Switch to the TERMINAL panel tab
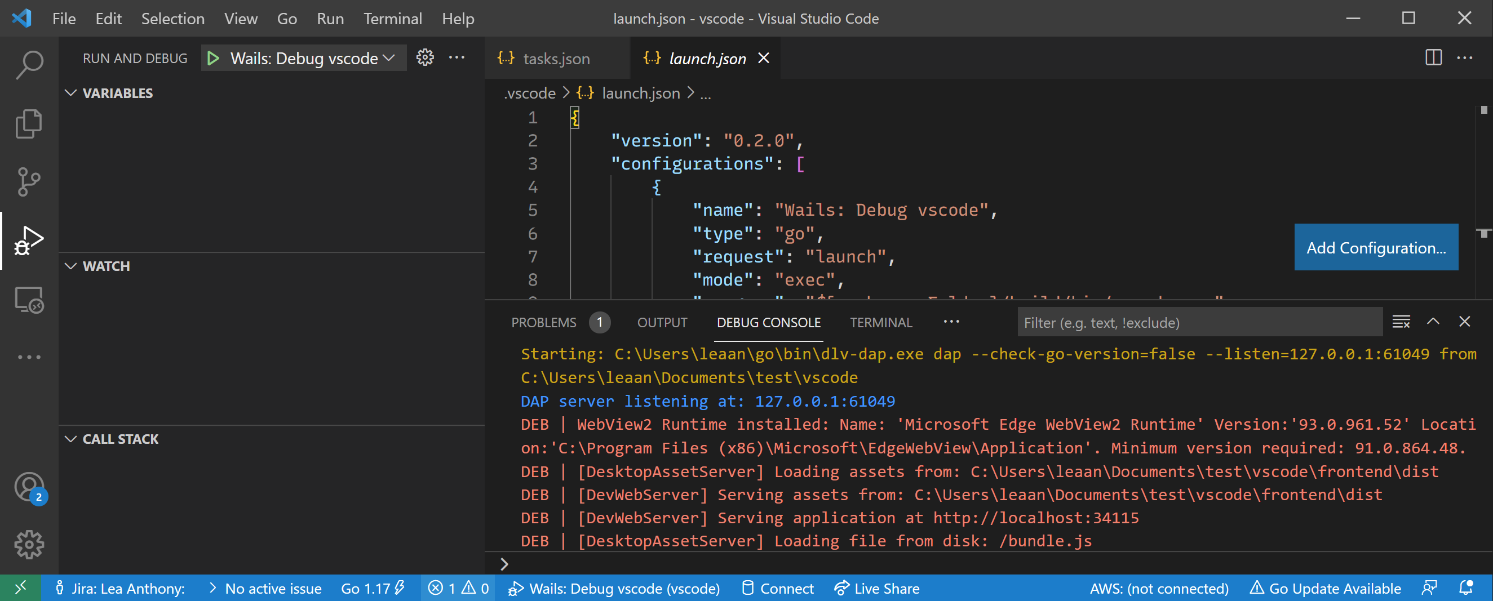 pos(880,323)
